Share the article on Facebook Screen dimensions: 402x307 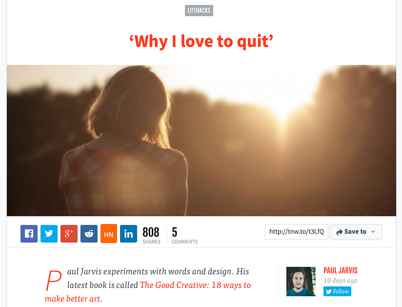point(29,234)
